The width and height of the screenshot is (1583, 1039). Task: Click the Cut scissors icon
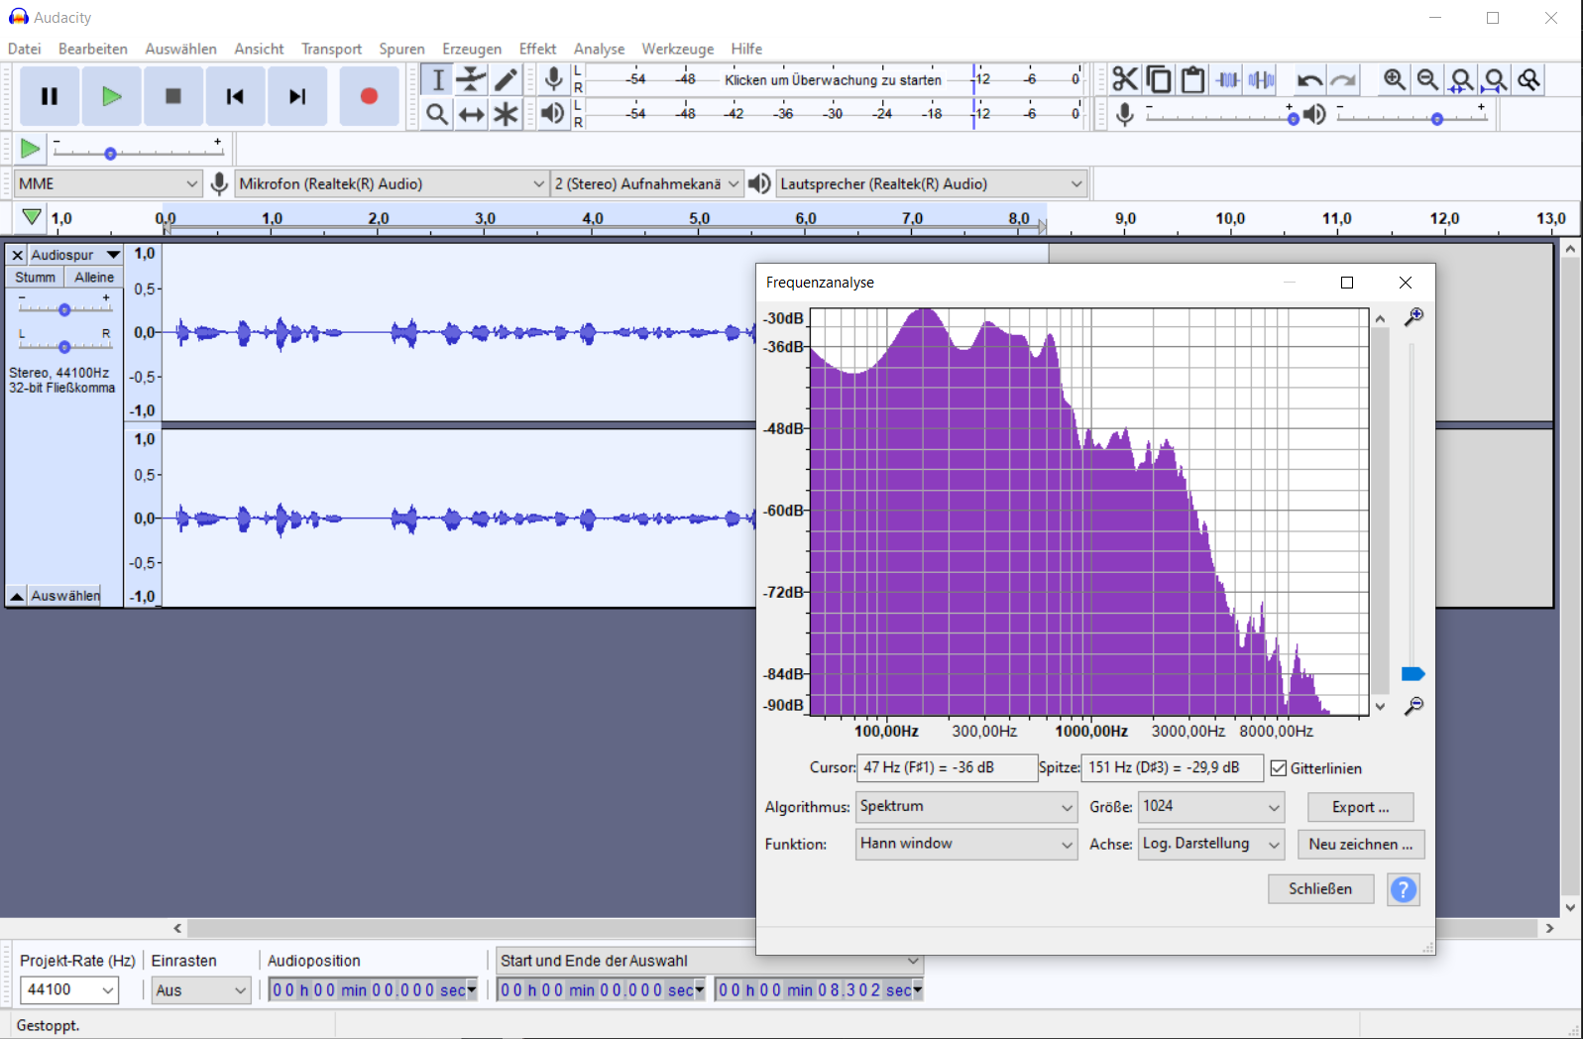click(x=1124, y=79)
